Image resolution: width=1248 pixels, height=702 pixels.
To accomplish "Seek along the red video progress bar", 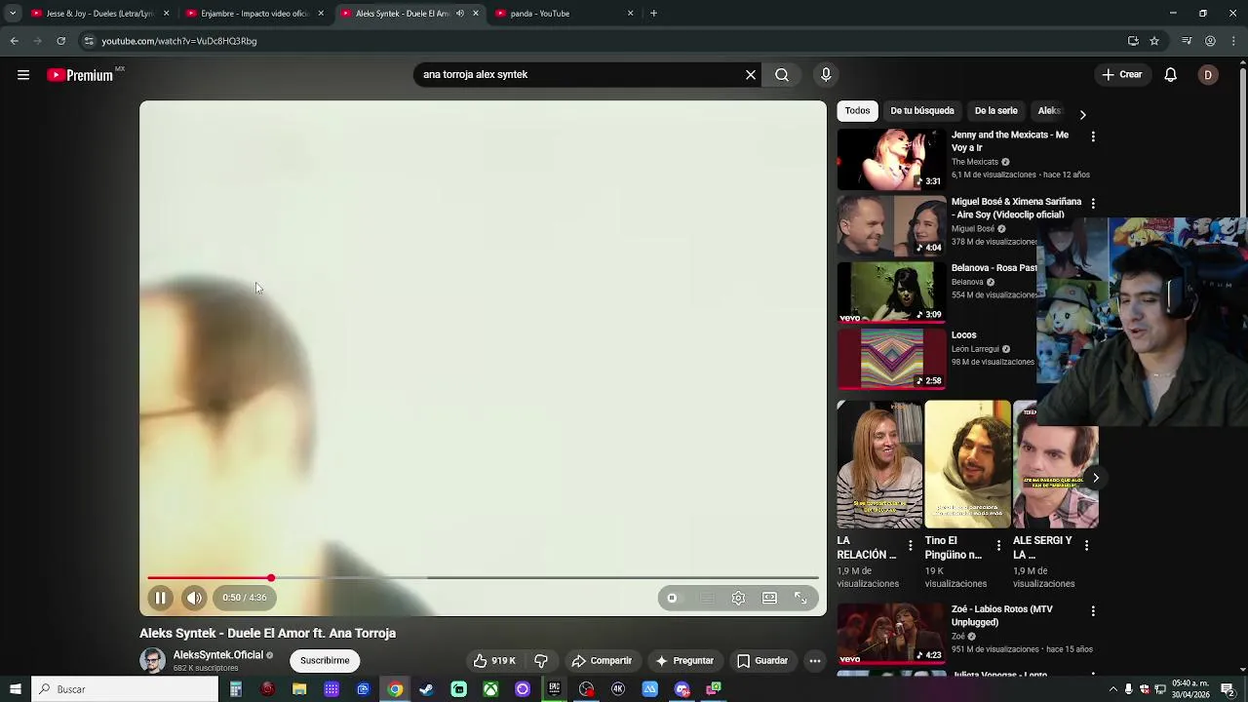I will 483,578.
